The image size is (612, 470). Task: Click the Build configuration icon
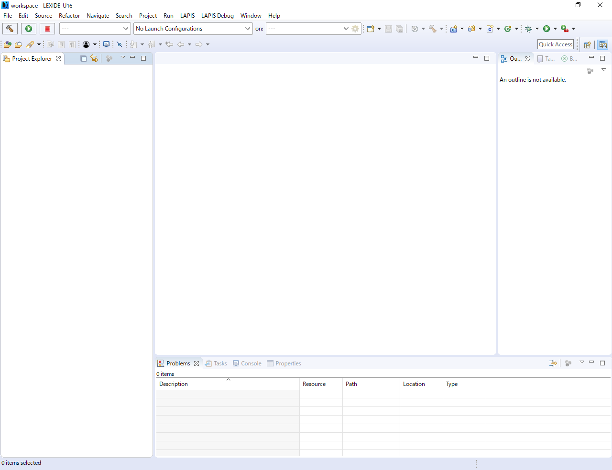pyautogui.click(x=415, y=29)
